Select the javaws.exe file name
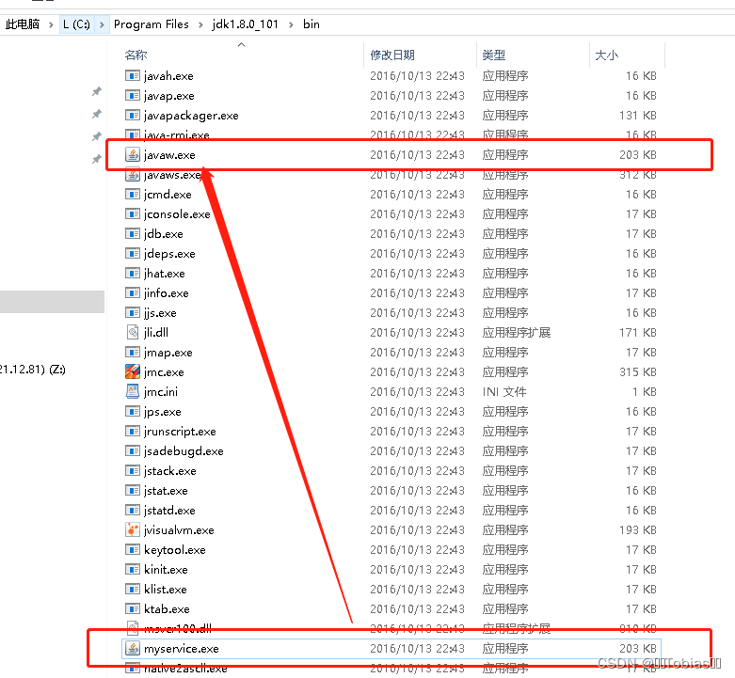 172,175
